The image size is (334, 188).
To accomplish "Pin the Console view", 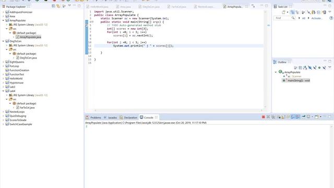I will coord(304,117).
